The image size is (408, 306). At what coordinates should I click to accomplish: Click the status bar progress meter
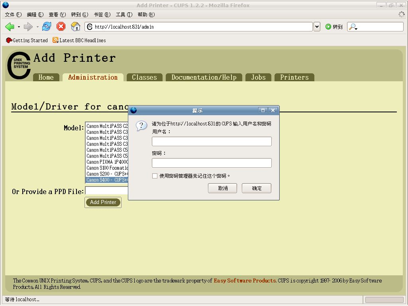[x=384, y=300]
